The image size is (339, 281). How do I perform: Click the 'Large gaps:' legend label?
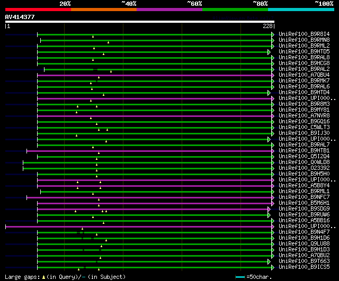22,277
